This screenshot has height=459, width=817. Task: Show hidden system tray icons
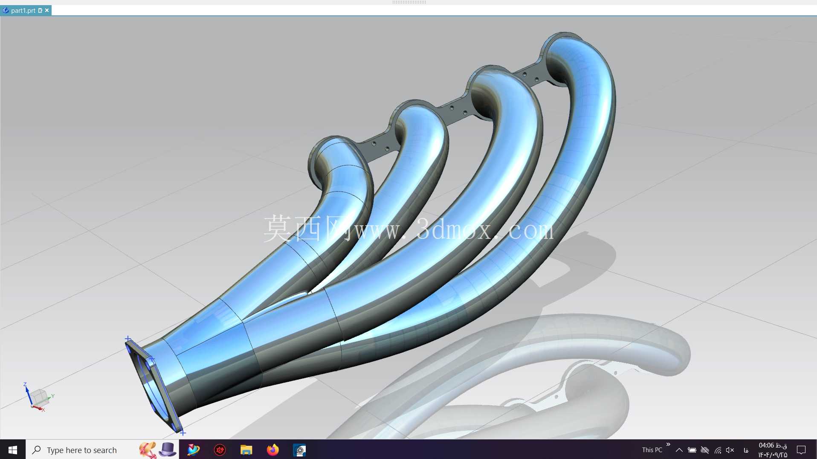tap(679, 450)
